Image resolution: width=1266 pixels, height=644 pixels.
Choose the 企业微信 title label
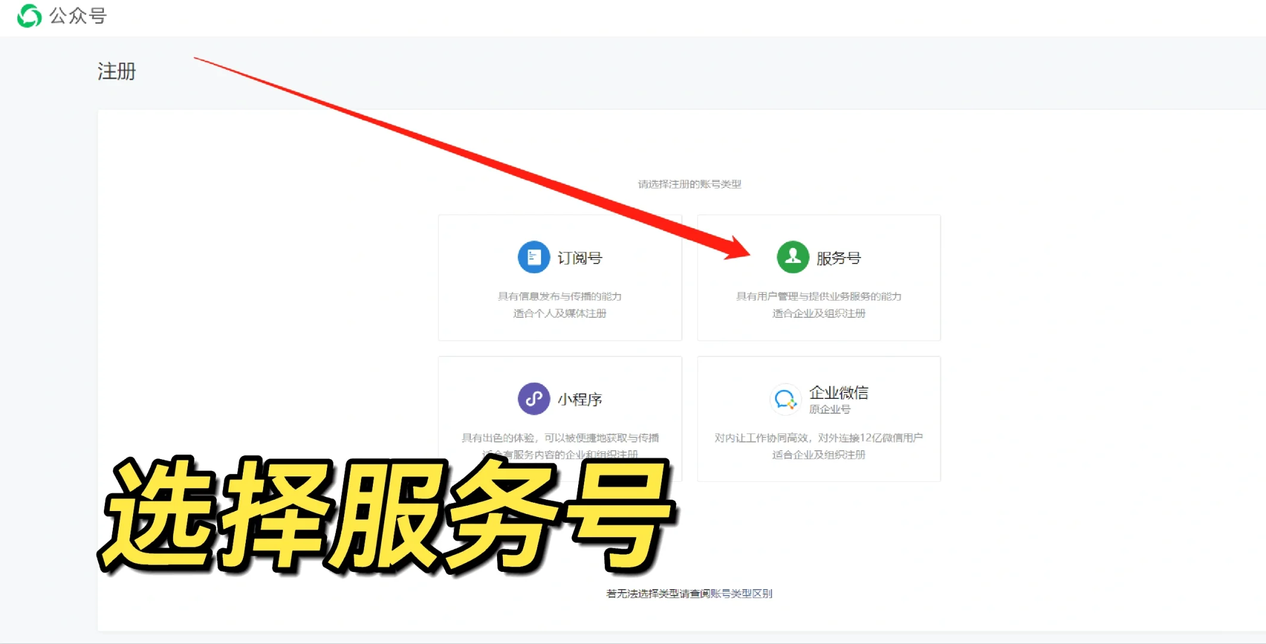838,392
